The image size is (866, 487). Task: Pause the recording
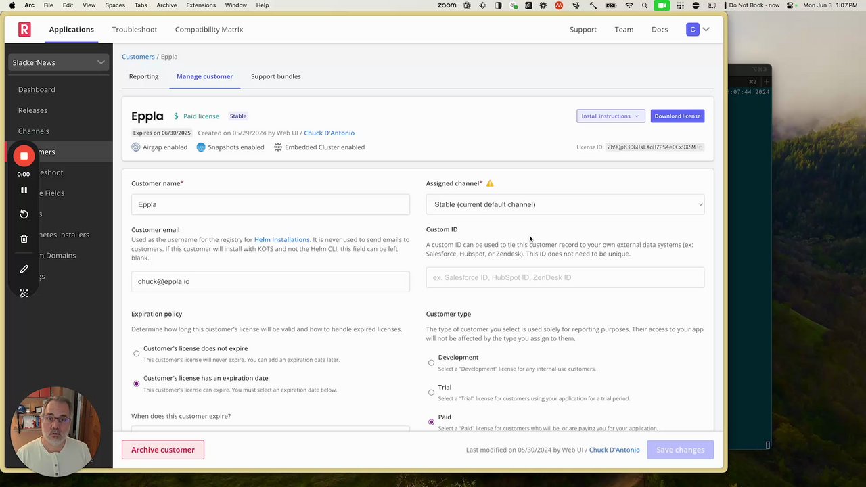coord(24,191)
